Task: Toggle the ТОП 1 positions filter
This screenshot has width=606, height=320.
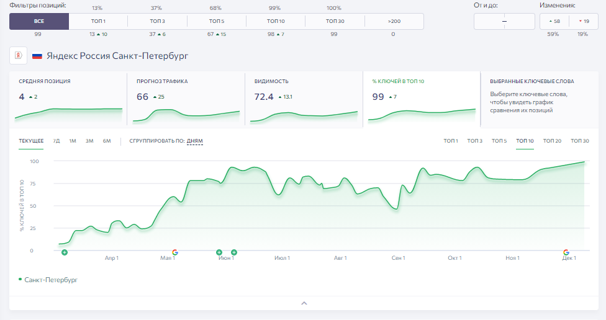Action: pyautogui.click(x=98, y=21)
